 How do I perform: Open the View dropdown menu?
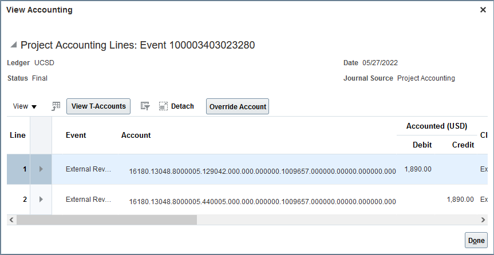(x=25, y=106)
